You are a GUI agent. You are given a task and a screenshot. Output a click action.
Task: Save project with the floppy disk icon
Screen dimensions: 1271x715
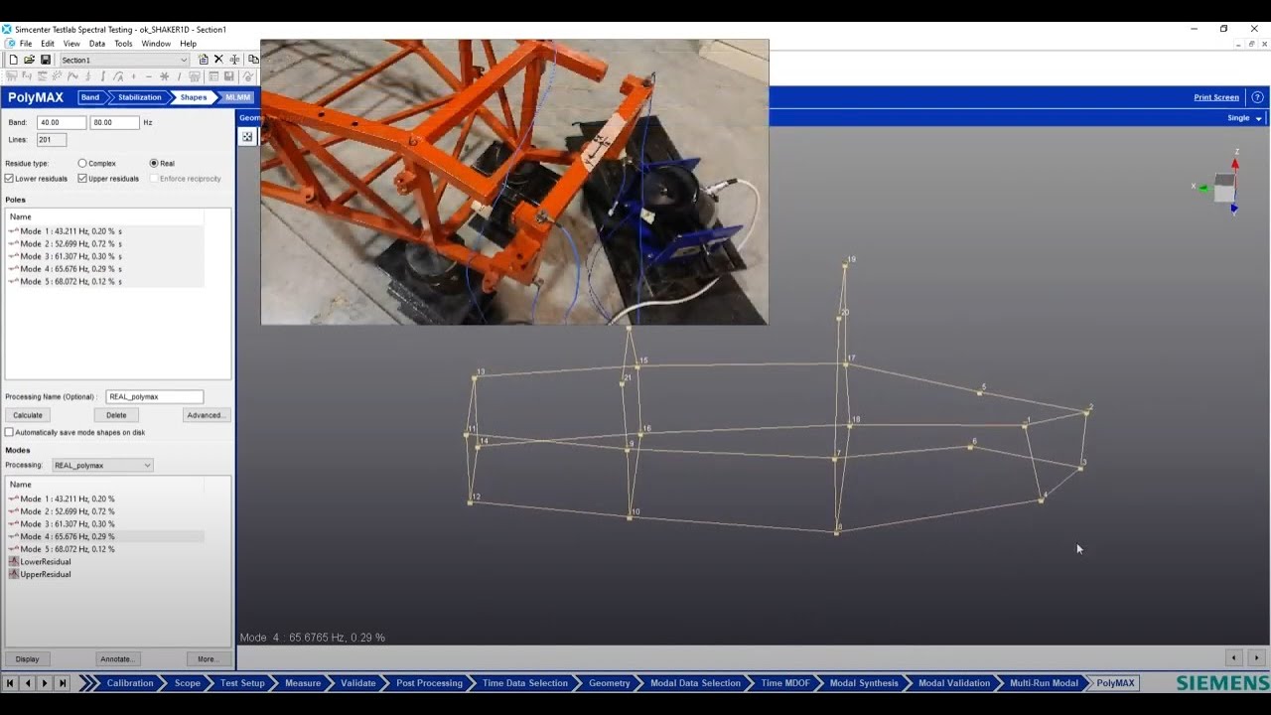pyautogui.click(x=46, y=60)
